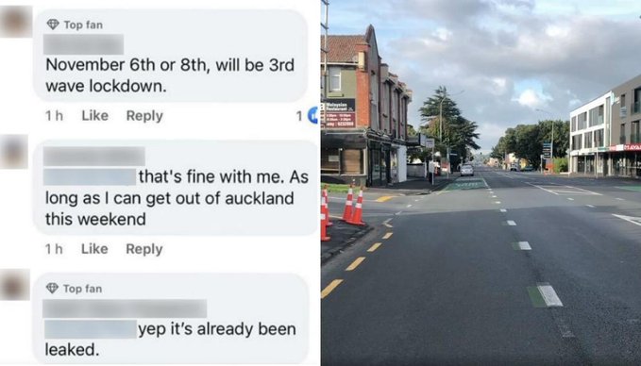Screen dimensions: 641x366
Task: Open the author name above 'yep it's already been leaked'
Action: click(x=125, y=308)
